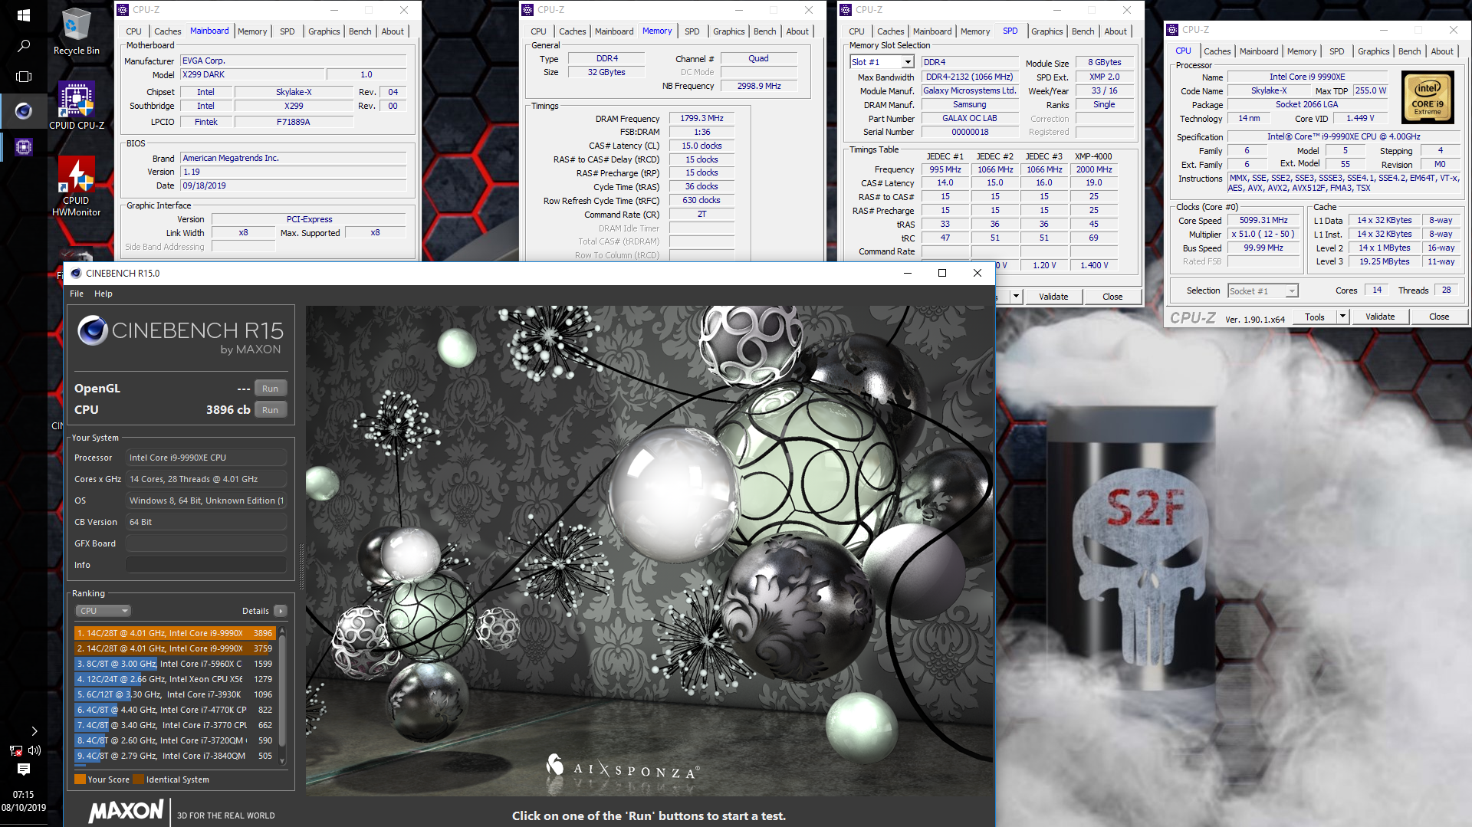Click the empty GFX Board field
The width and height of the screenshot is (1472, 827).
tap(206, 543)
